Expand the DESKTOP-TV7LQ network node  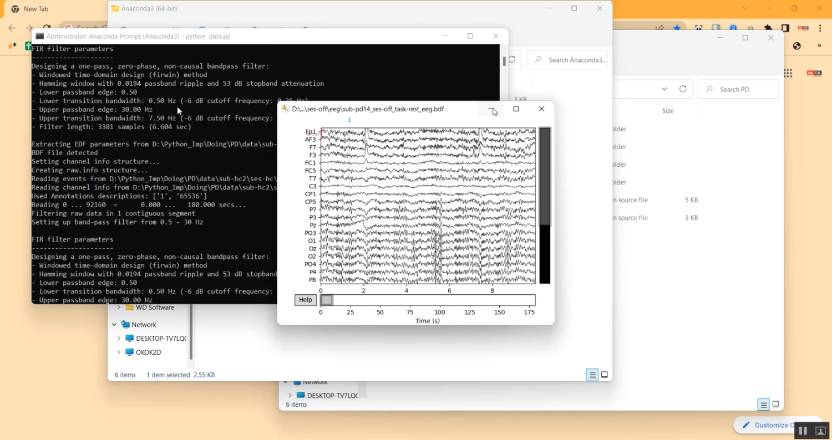click(119, 338)
